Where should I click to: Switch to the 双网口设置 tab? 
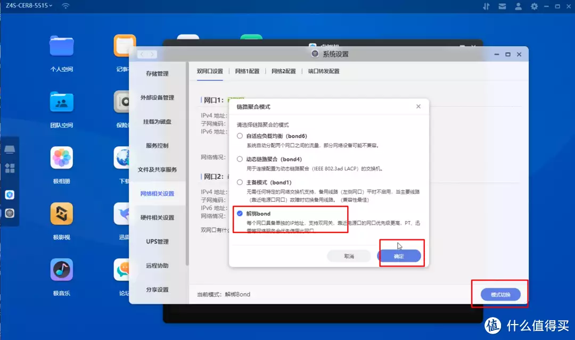(x=210, y=71)
